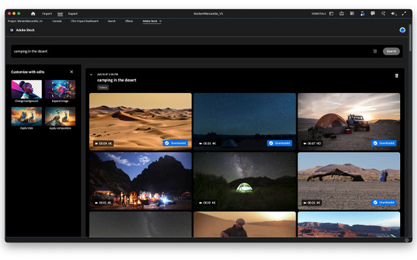This screenshot has height=260, width=417.
Task: Go to the Home screen icon
Action: click(x=33, y=14)
